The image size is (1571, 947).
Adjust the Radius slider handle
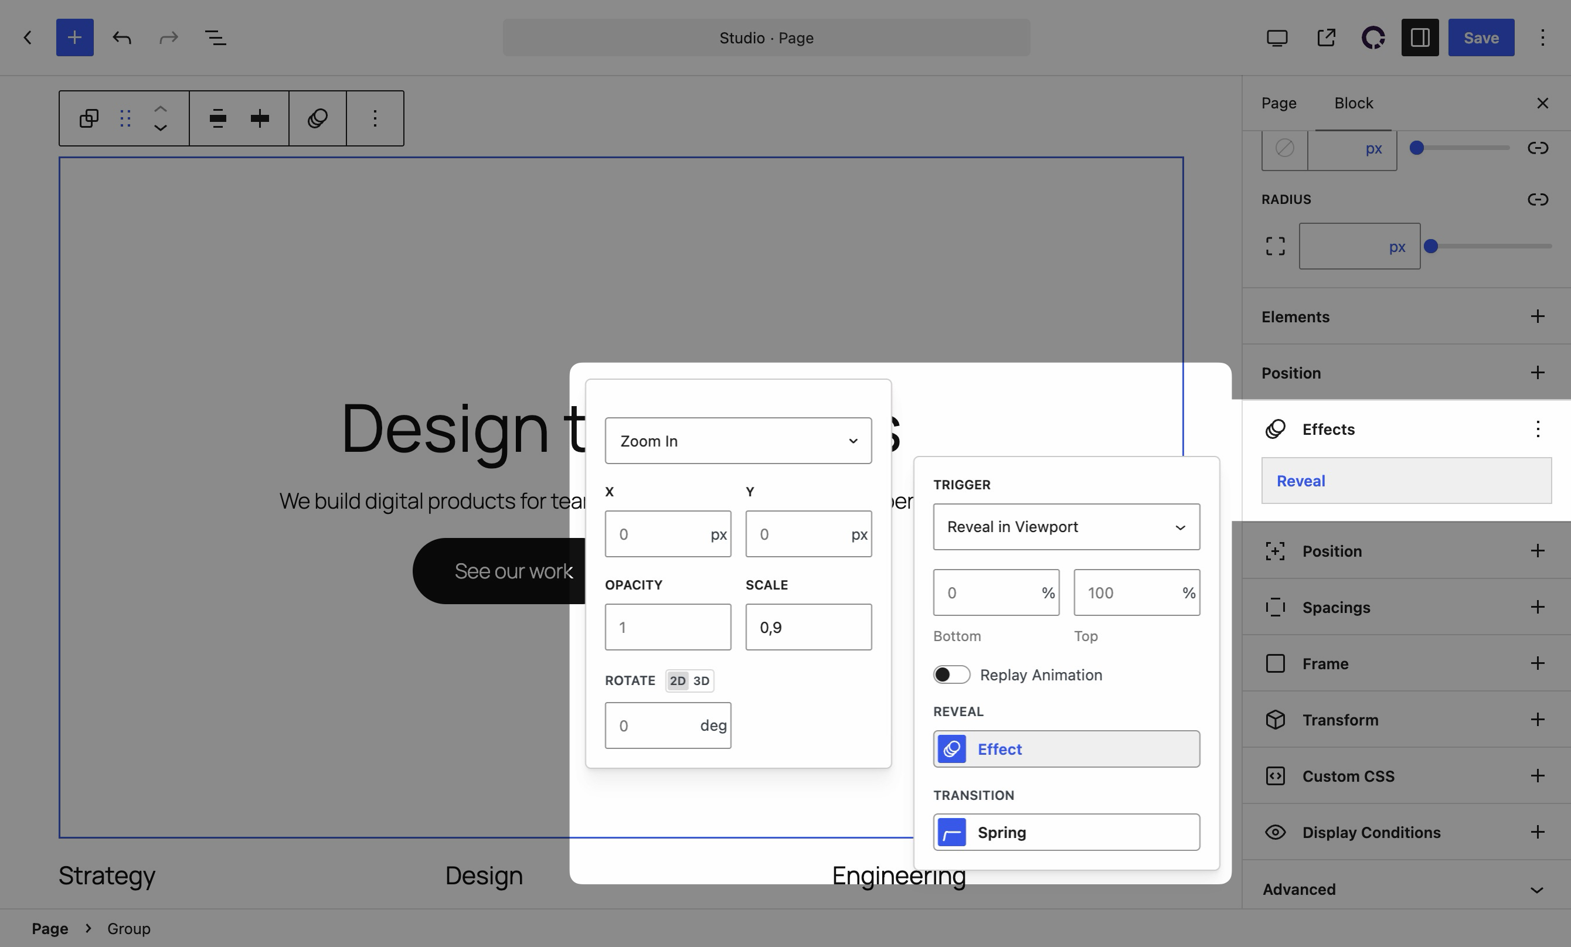[x=1431, y=246]
